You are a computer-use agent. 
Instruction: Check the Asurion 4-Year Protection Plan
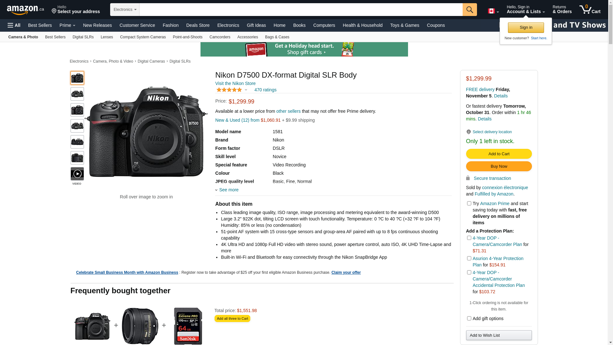click(469, 258)
